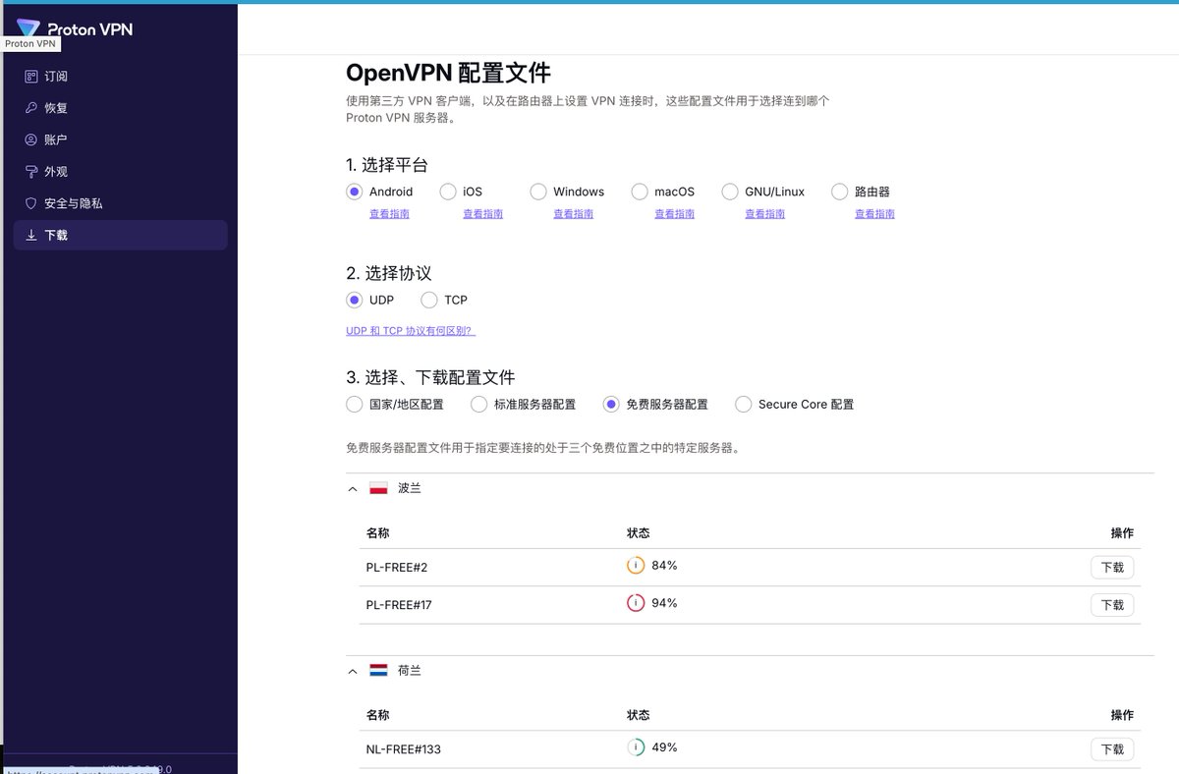This screenshot has height=774, width=1179.
Task: Select the TCP protocol radio button
Action: (x=429, y=300)
